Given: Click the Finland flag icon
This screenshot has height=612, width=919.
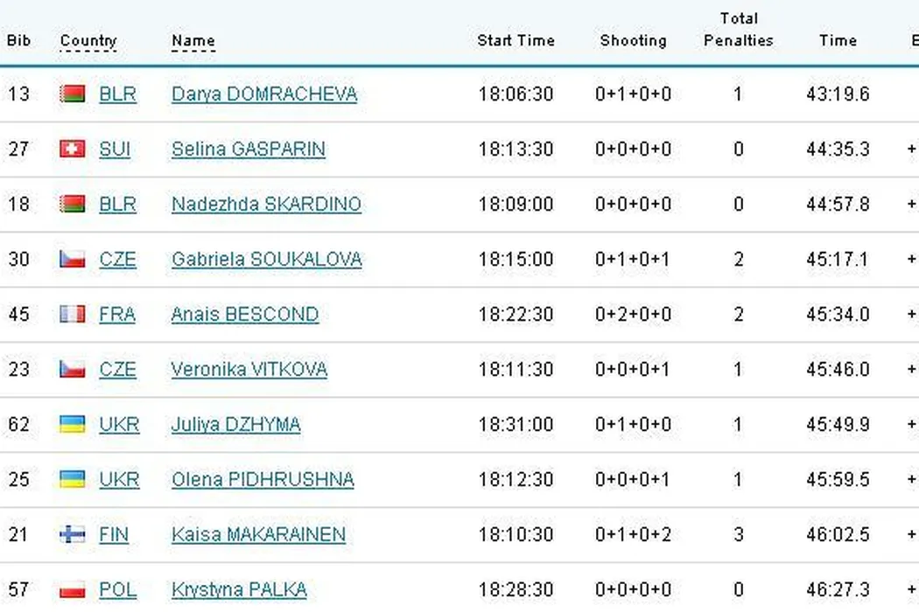Looking at the screenshot, I should tap(72, 534).
